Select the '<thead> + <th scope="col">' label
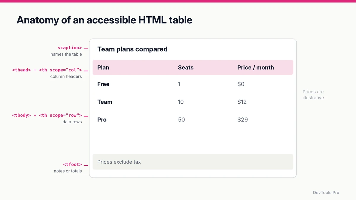Screen dimensions: 356x200 [47, 70]
